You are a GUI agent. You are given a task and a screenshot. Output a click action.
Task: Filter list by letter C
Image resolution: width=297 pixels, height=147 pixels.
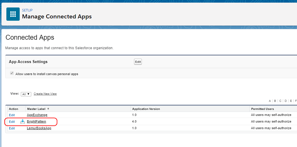point(280,101)
